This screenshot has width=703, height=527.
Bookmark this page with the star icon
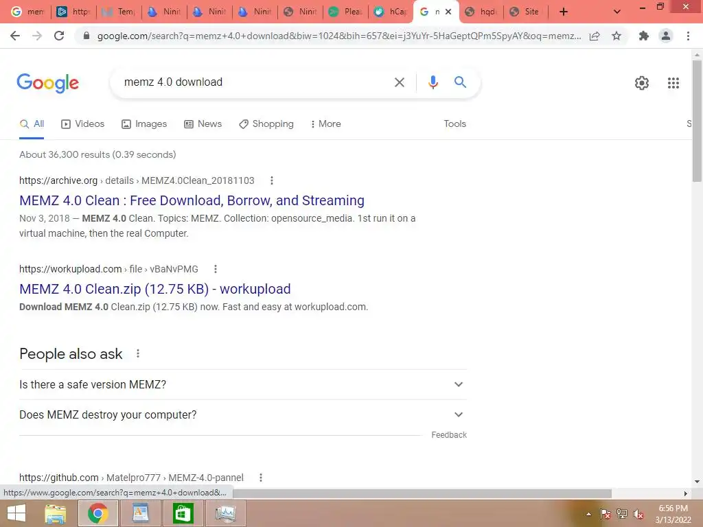coord(616,36)
